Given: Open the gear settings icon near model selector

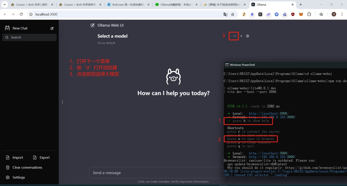Looking at the screenshot, I should [248, 36].
